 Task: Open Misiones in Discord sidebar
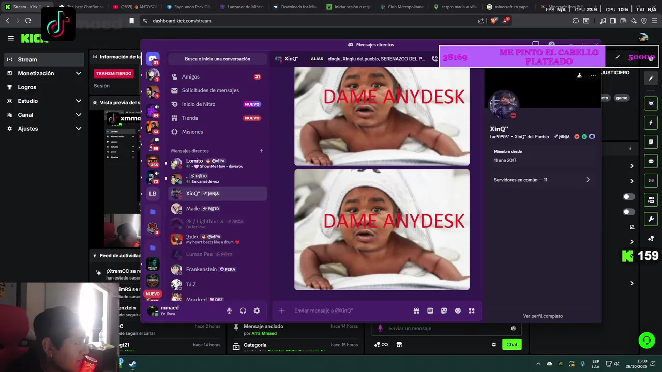click(217, 132)
